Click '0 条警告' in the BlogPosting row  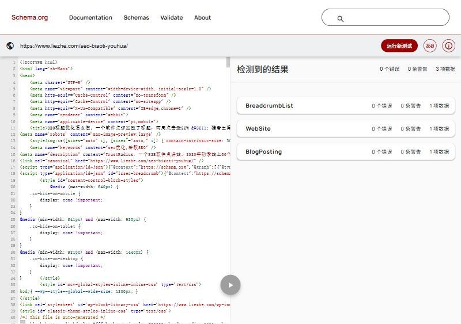click(410, 151)
